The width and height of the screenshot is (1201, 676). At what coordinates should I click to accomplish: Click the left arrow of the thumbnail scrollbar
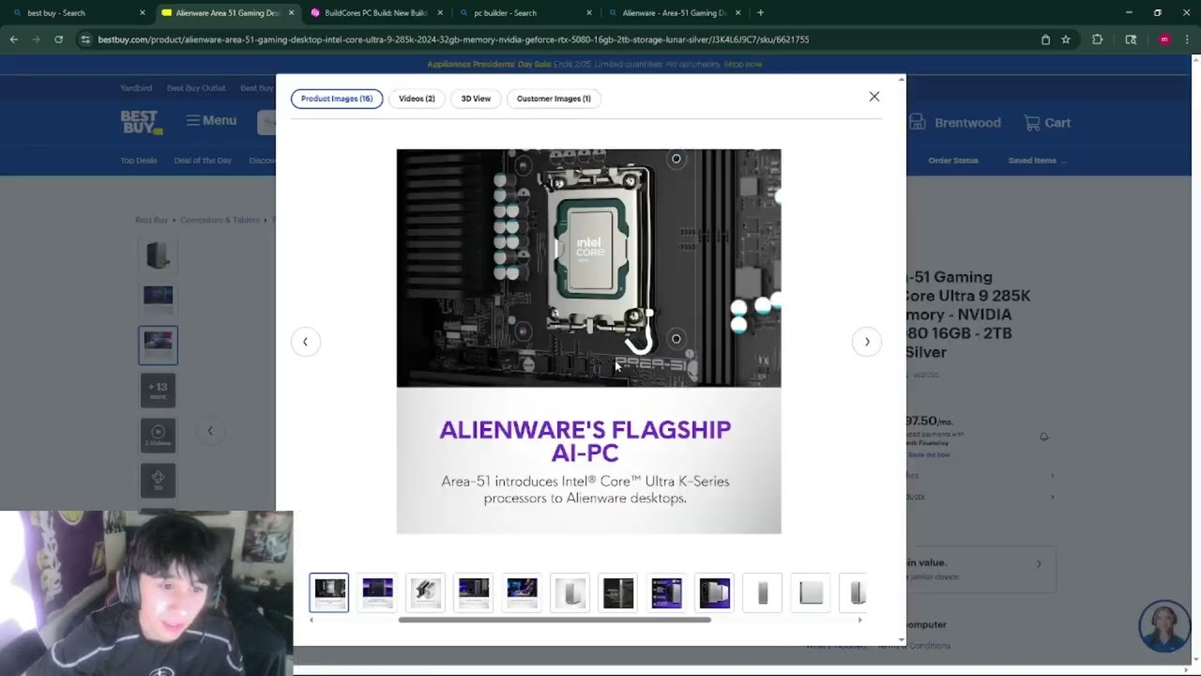[x=312, y=620]
